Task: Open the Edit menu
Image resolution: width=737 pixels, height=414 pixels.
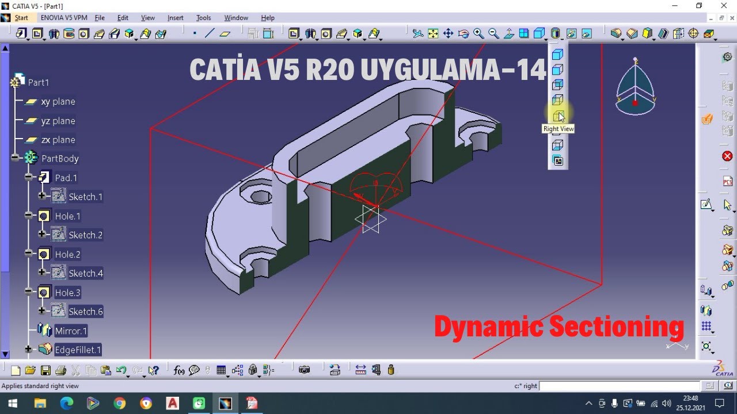Action: coord(123,18)
